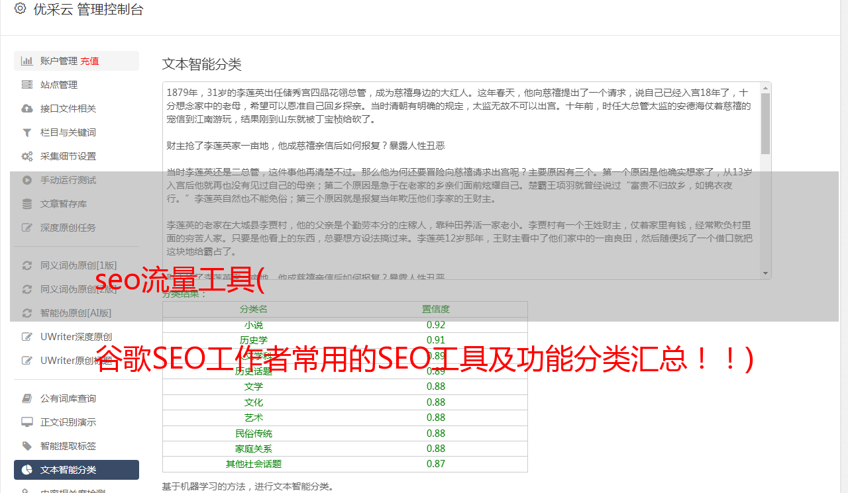Click the red 充值 link
The image size is (848, 493).
coord(89,61)
